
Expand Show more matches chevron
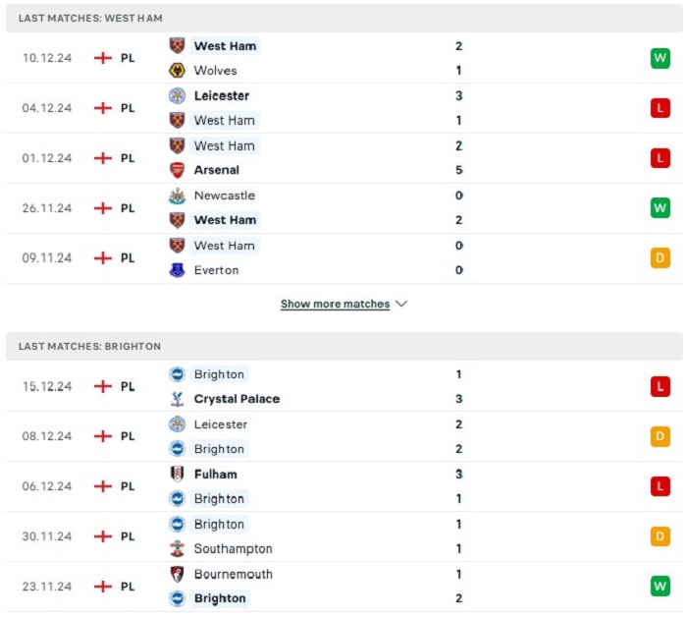coord(401,304)
